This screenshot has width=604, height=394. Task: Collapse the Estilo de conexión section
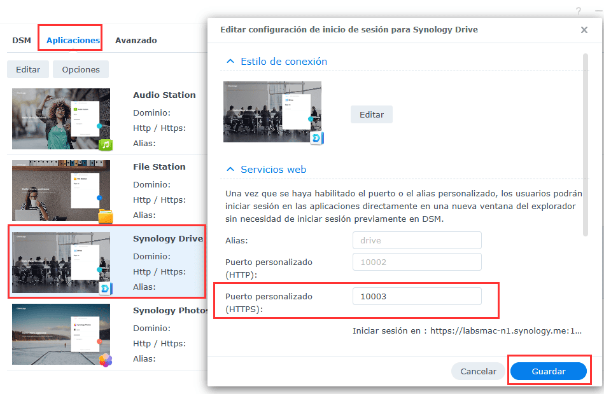pos(230,62)
